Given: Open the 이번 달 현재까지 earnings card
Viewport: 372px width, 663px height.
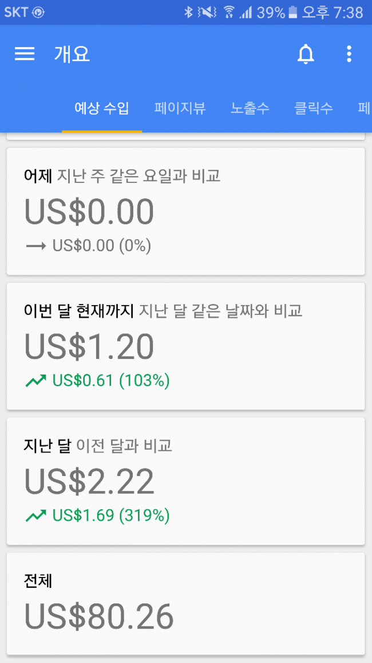Looking at the screenshot, I should (185, 346).
